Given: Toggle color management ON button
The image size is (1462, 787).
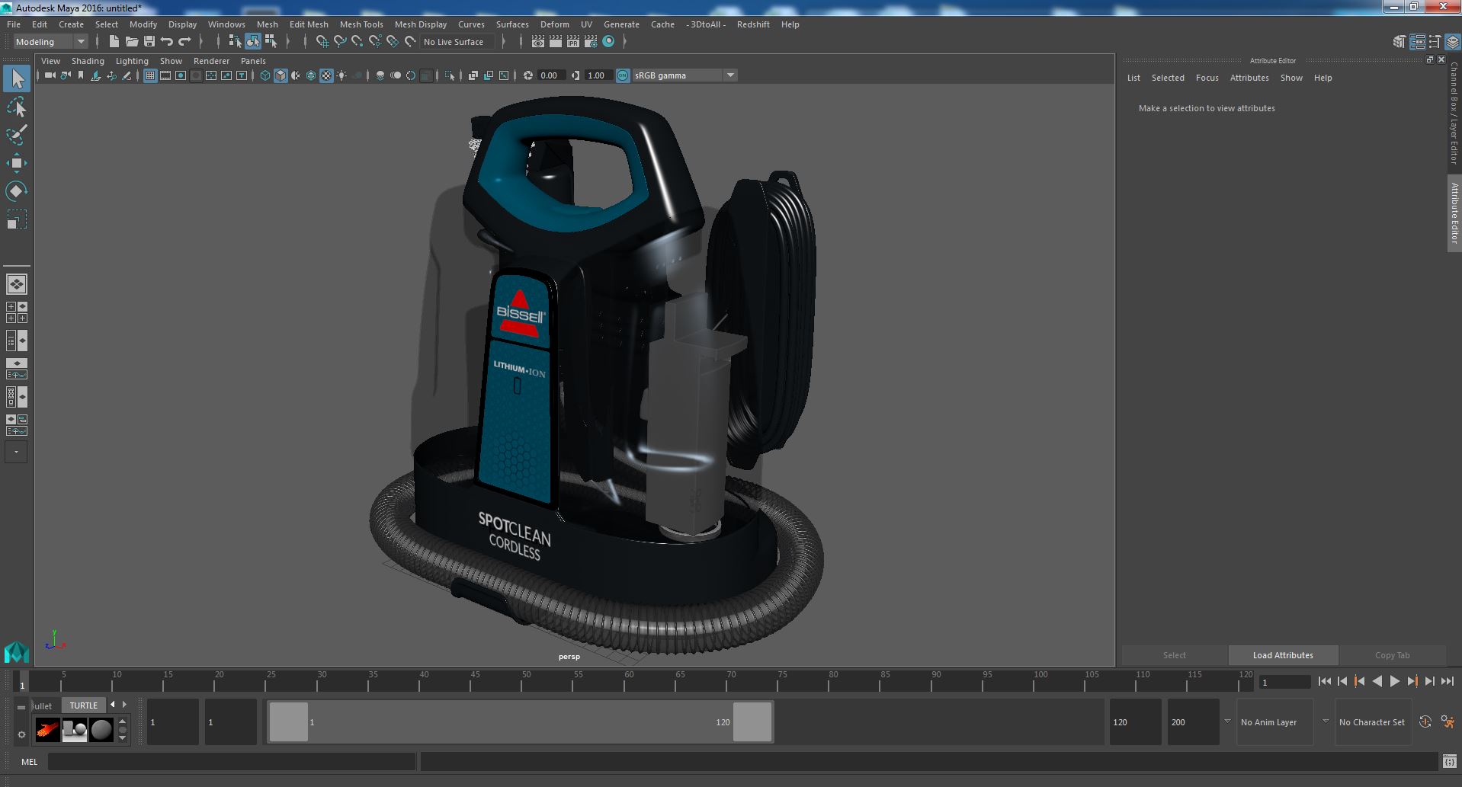Looking at the screenshot, I should pos(623,75).
